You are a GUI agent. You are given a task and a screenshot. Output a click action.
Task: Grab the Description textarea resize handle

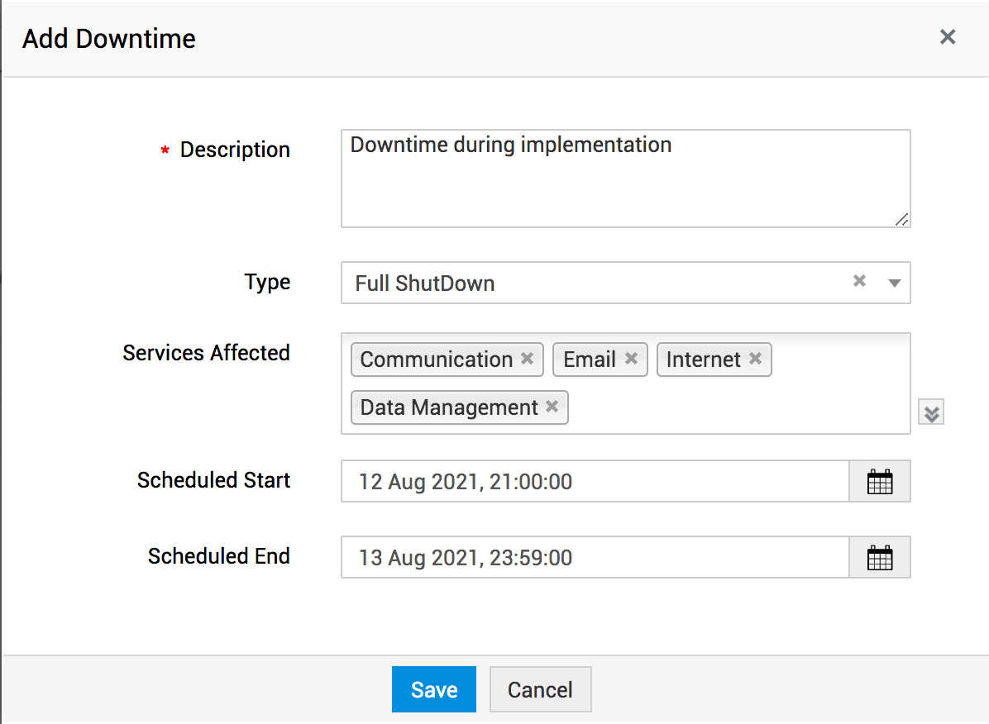tap(902, 220)
